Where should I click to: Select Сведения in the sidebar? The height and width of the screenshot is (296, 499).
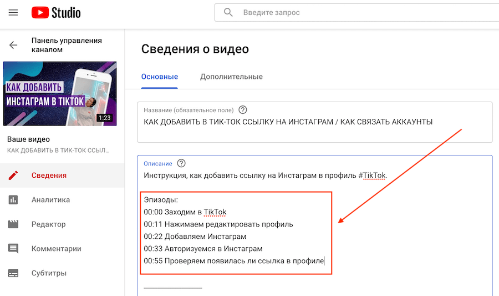[62, 175]
